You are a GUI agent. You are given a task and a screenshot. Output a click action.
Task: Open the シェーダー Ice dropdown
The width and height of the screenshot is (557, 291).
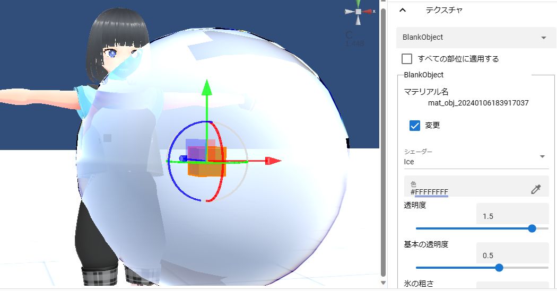(x=475, y=157)
